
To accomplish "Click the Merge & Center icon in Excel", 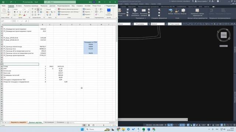I will [x=41, y=12].
